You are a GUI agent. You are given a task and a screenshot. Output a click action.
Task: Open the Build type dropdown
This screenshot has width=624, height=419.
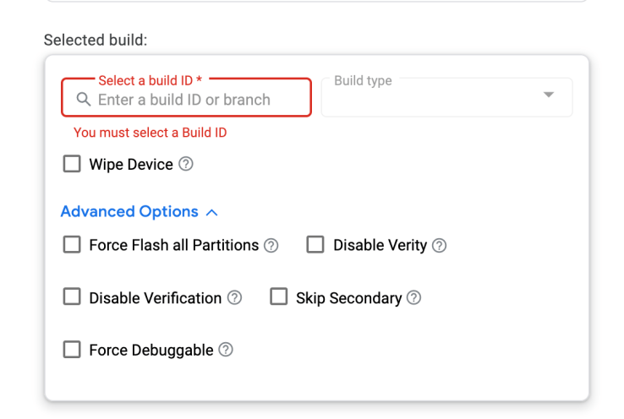(446, 97)
